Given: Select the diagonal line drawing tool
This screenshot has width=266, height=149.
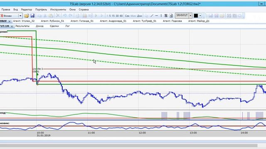Looking at the screenshot, I should coord(152,16).
